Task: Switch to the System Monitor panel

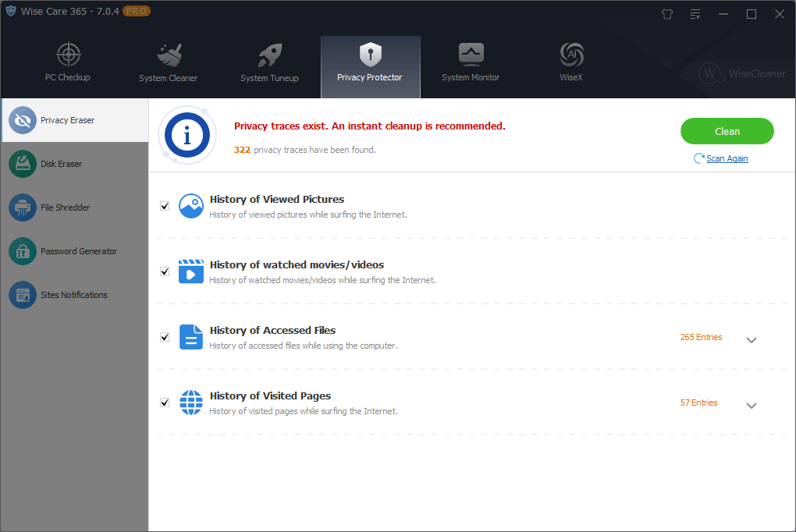Action: [x=471, y=62]
